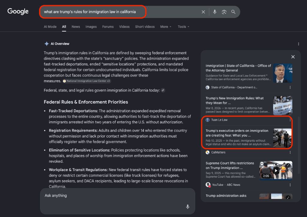Image resolution: width=307 pixels, height=217 pixels.
Task: Open 'Trump's executive orders on immigration' link
Action: tap(237, 133)
